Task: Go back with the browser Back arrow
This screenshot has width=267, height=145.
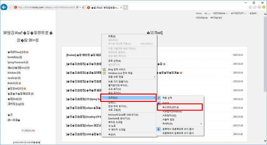Action: tap(4, 7)
